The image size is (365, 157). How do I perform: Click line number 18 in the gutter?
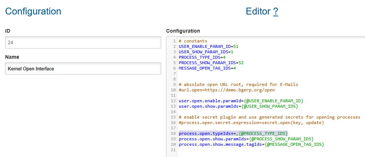[174, 133]
